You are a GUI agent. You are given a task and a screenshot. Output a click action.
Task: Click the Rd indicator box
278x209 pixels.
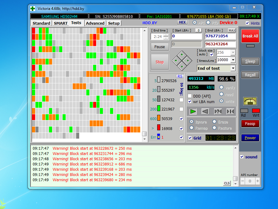(244, 111)
